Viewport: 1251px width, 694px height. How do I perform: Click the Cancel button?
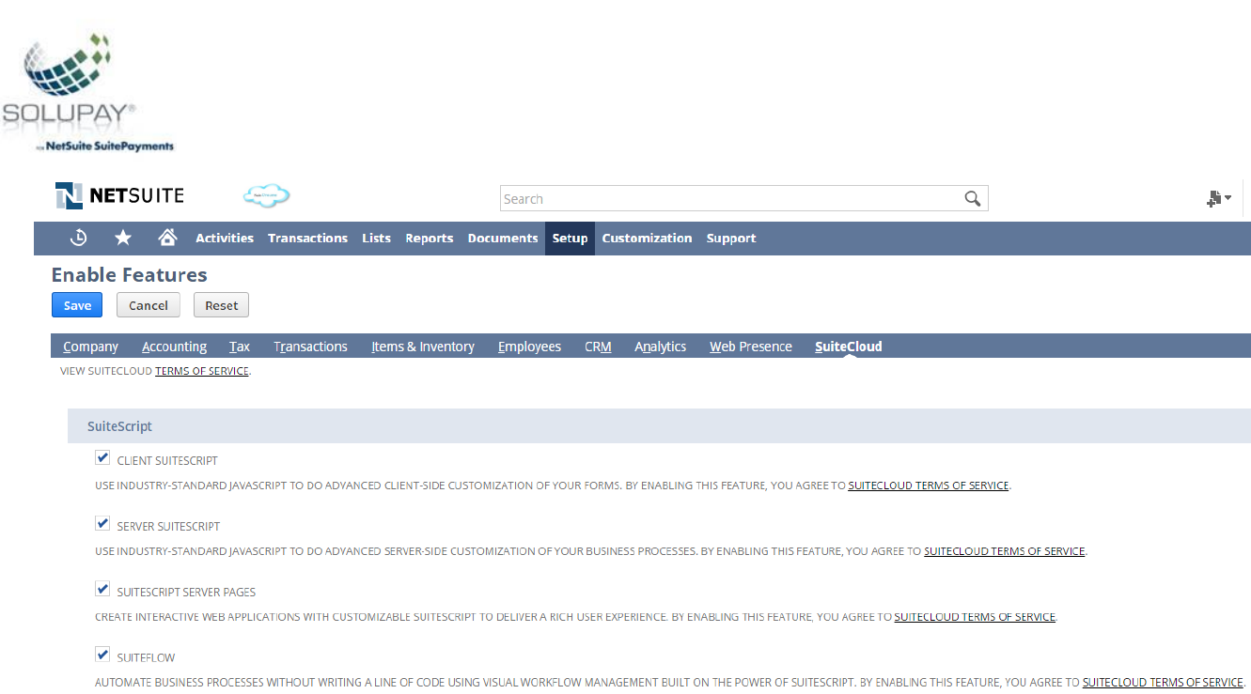coord(149,305)
